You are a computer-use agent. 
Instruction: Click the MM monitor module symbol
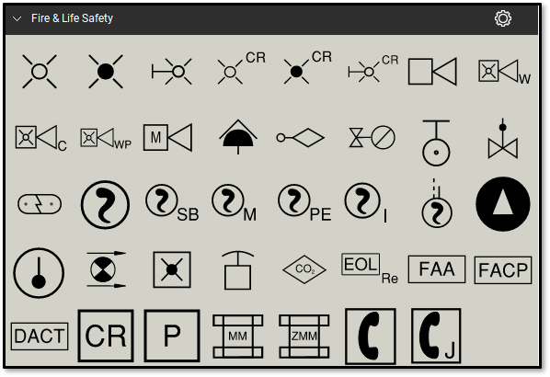[238, 336]
